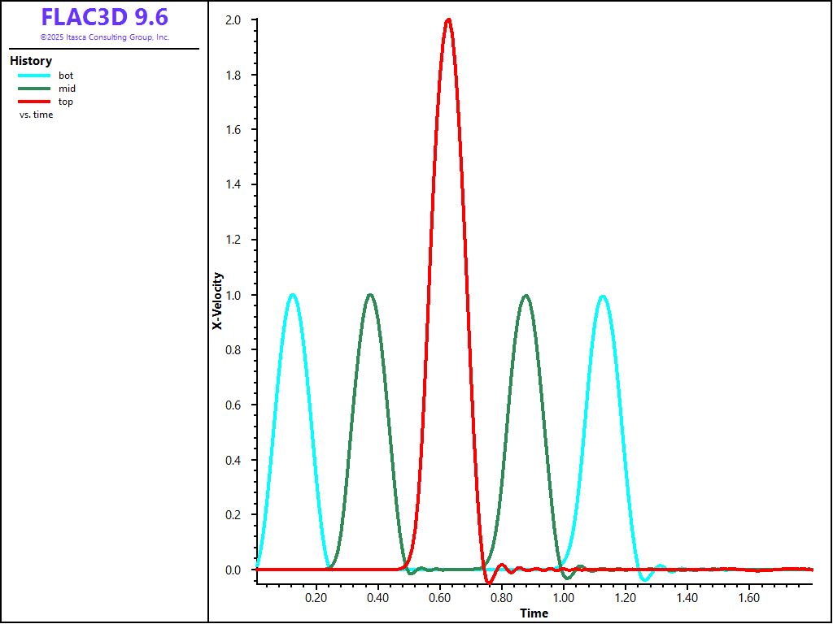Click the first green mid curve peak

click(x=370, y=295)
